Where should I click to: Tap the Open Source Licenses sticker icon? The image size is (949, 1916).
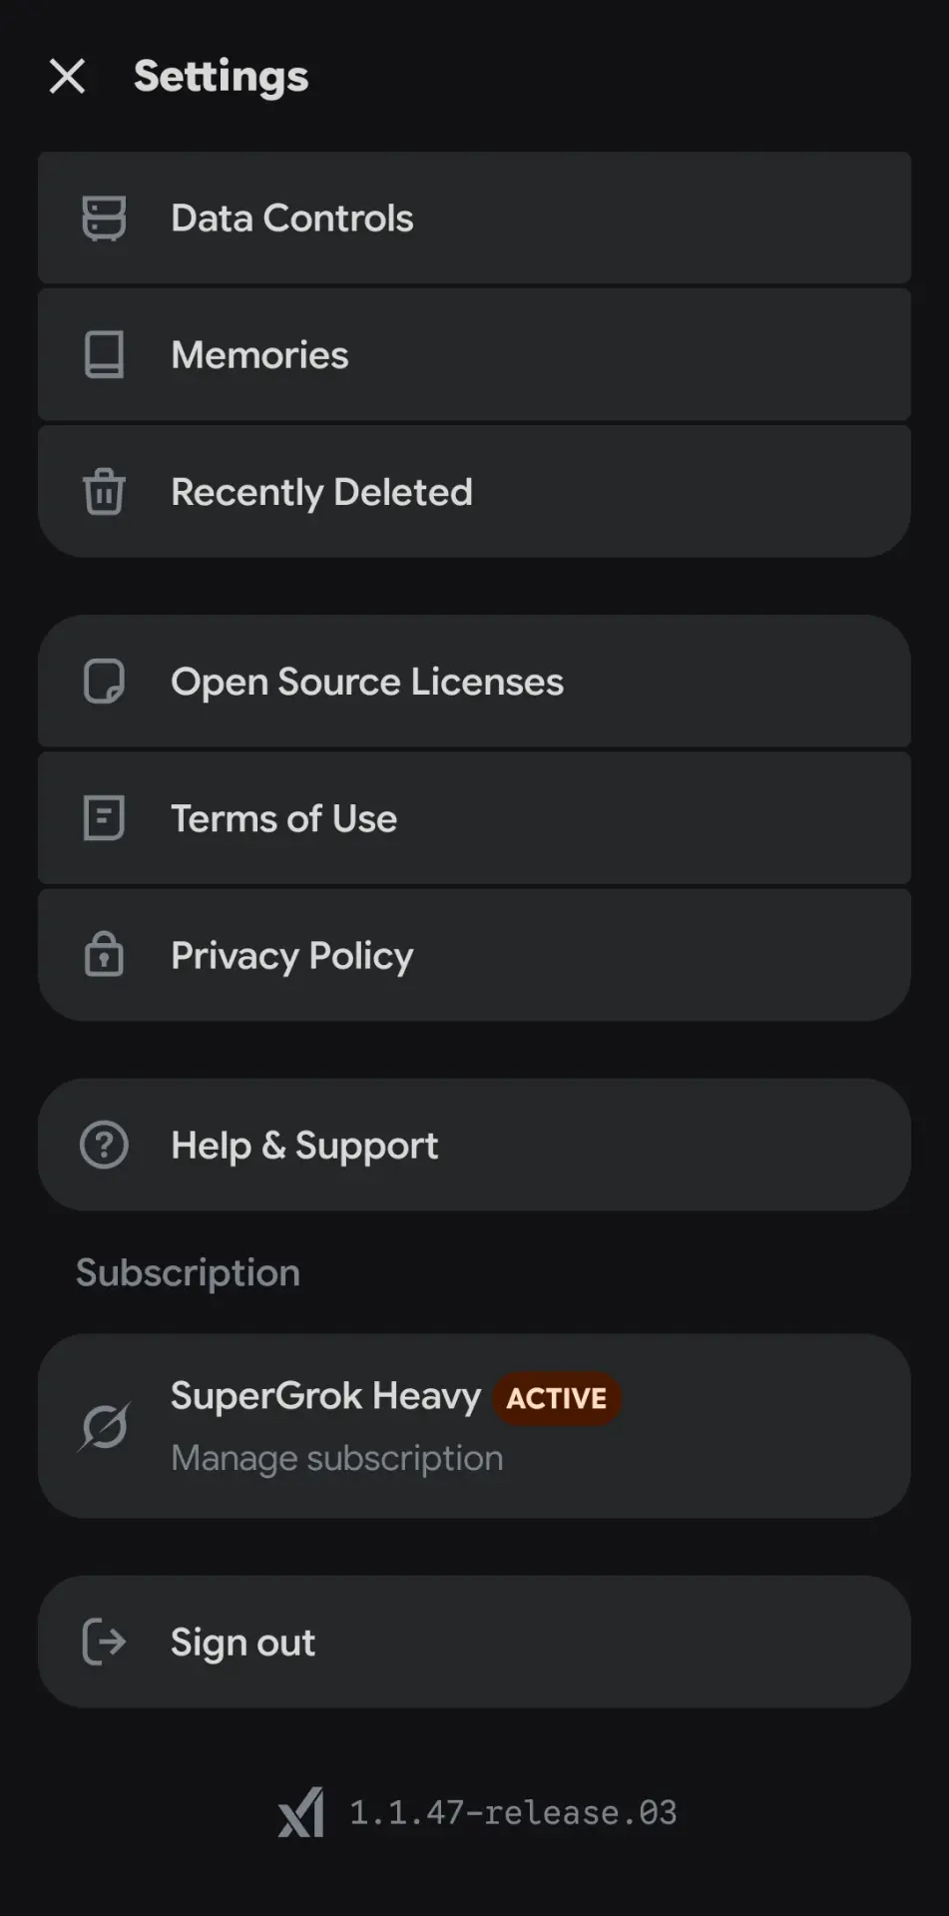[104, 682]
